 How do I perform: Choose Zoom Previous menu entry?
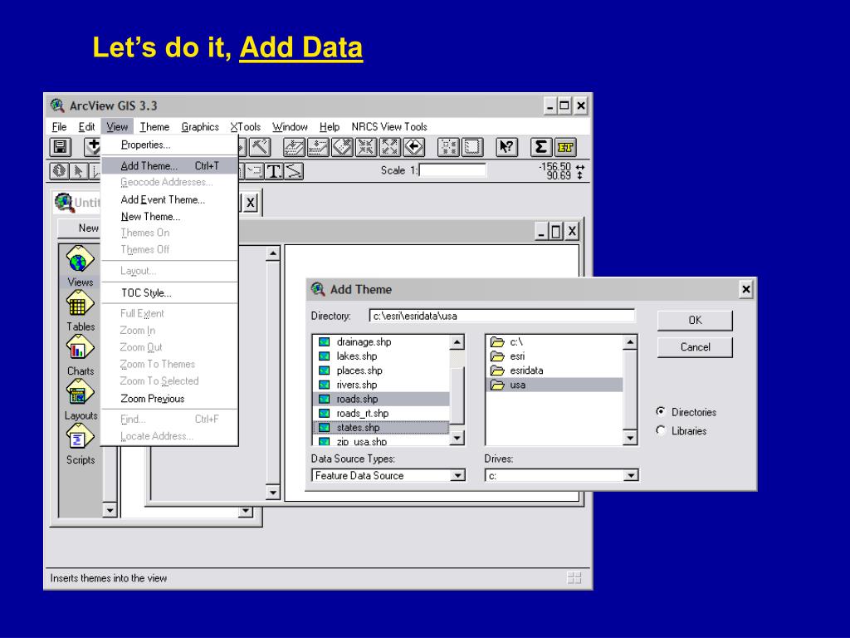[x=169, y=398]
